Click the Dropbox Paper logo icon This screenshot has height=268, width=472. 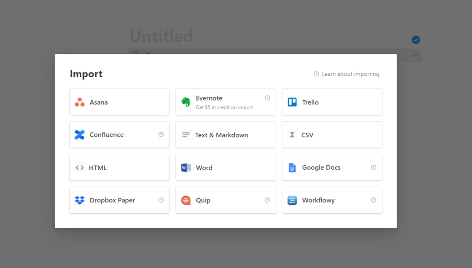pos(80,200)
